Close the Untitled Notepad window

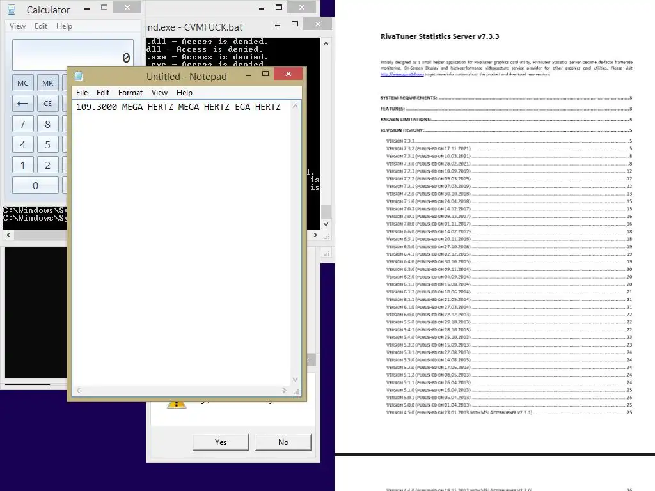(288, 74)
